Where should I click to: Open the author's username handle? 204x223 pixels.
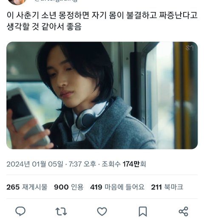coord(56,1)
